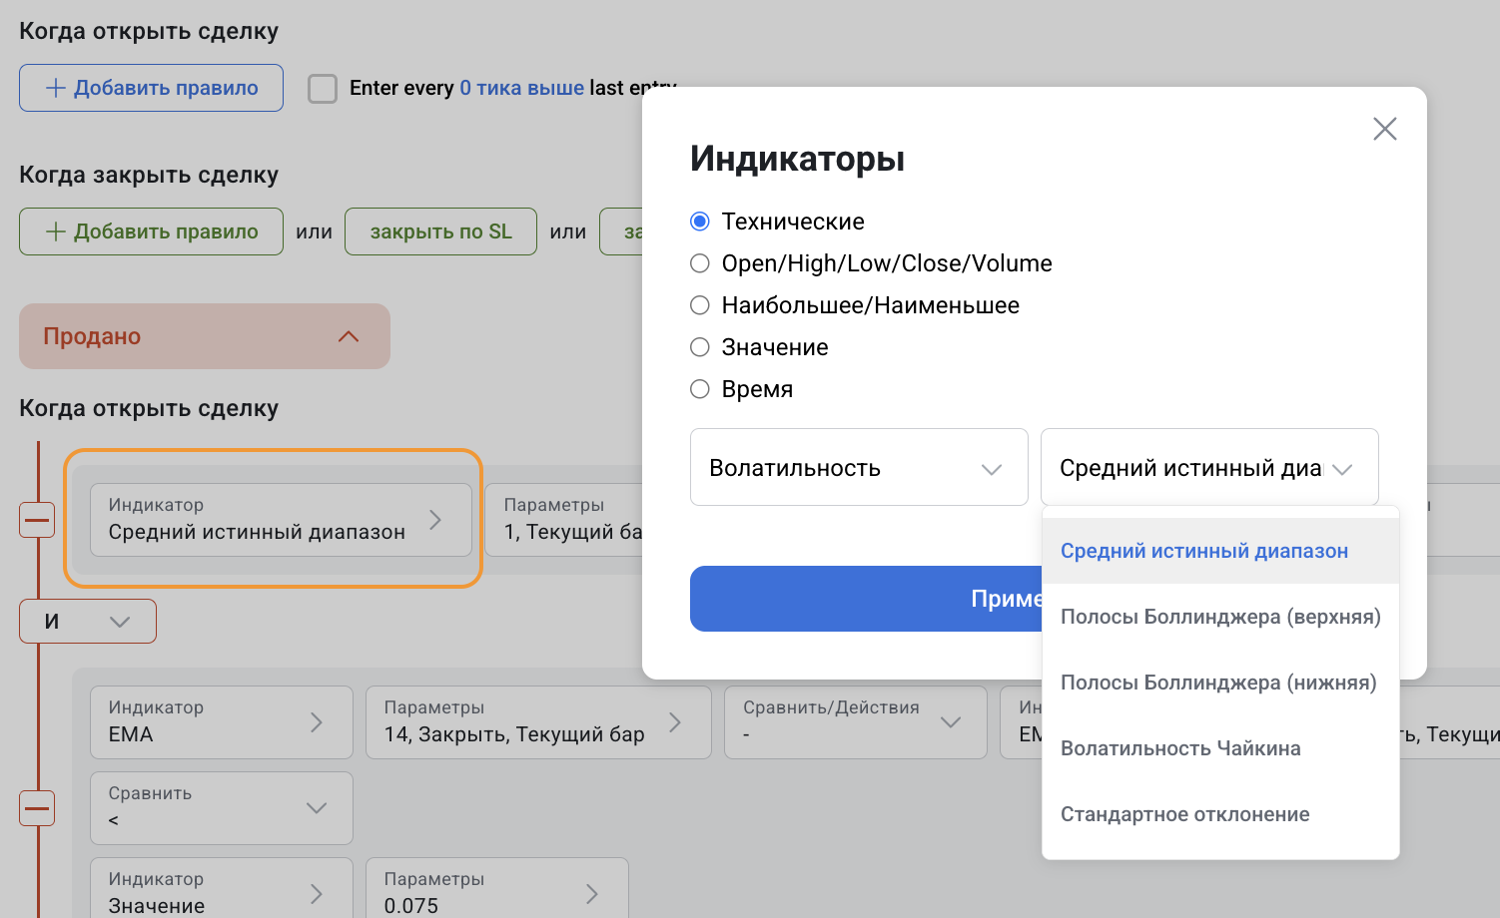Viewport: 1500px width, 918px height.
Task: Select the Технические radio option
Action: pyautogui.click(x=700, y=222)
